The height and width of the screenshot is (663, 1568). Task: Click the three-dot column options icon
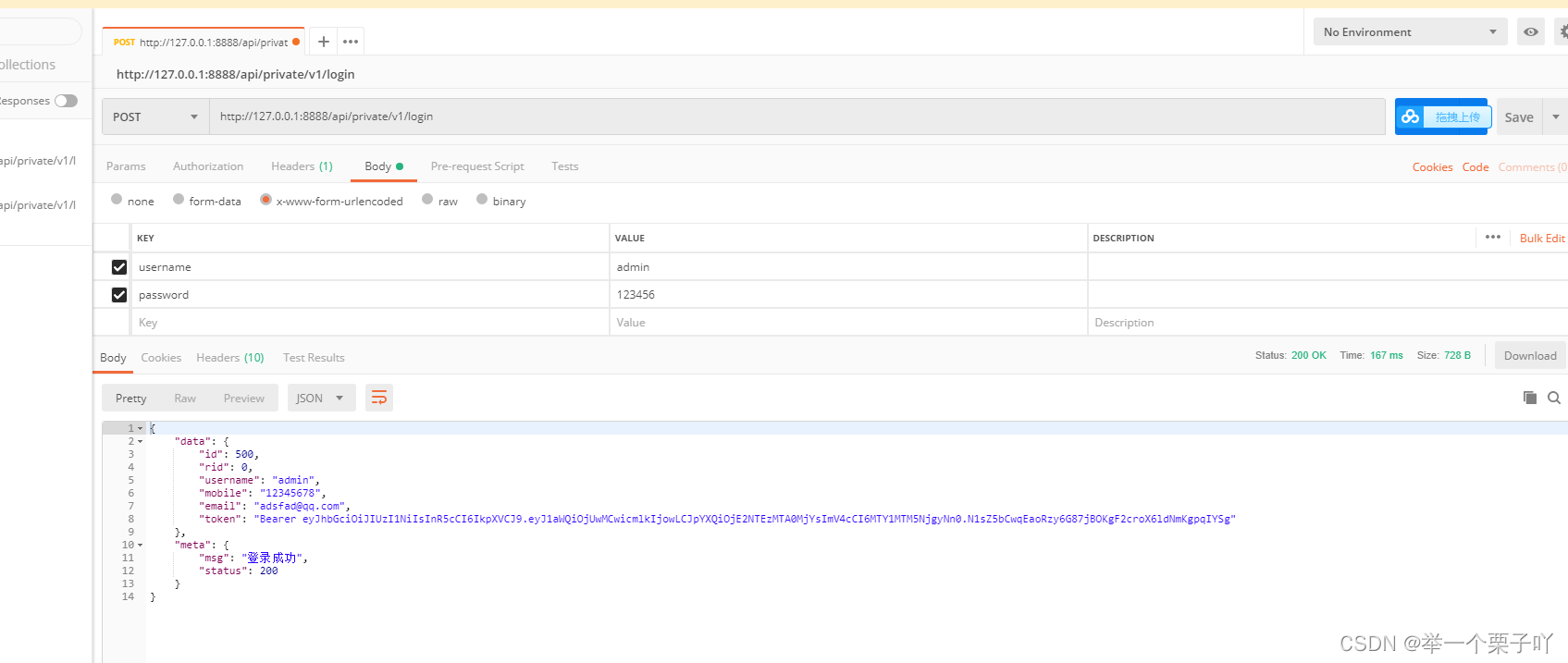tap(1493, 238)
